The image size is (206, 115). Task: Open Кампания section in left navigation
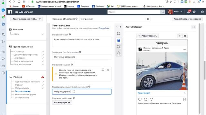tap(18, 29)
